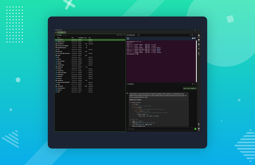Maximize the Preview file panel
This screenshot has width=255, height=165.
[x=123, y=35]
